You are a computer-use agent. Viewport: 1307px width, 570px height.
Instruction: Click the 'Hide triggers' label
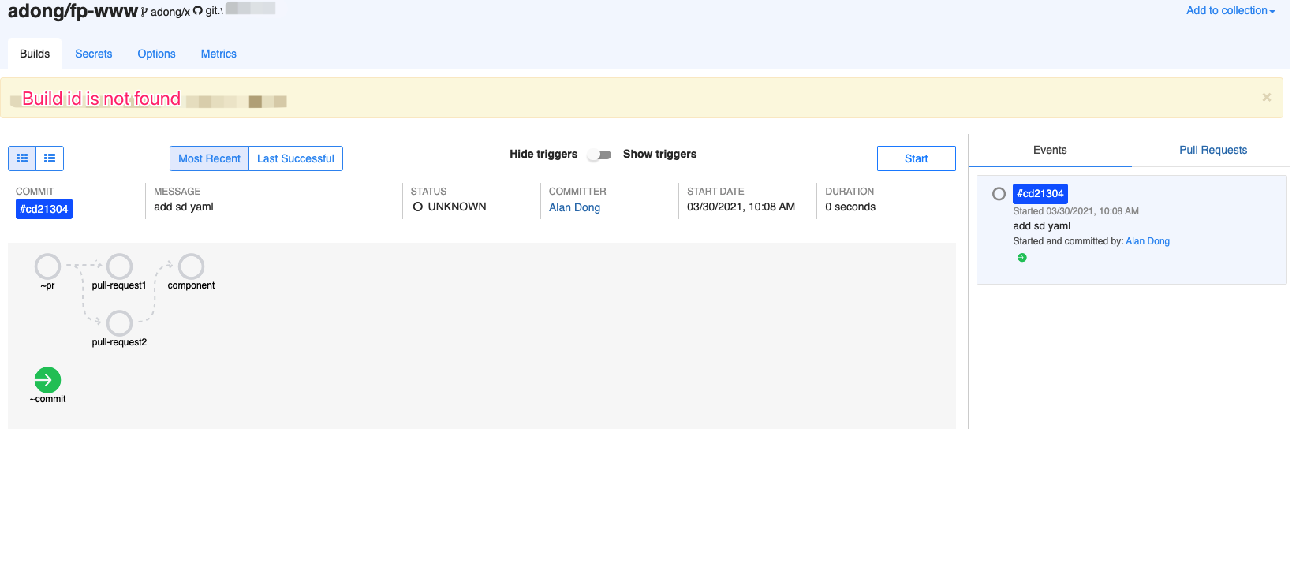[543, 154]
